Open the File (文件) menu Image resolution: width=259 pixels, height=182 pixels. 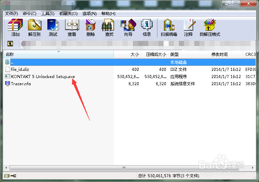click(11, 14)
